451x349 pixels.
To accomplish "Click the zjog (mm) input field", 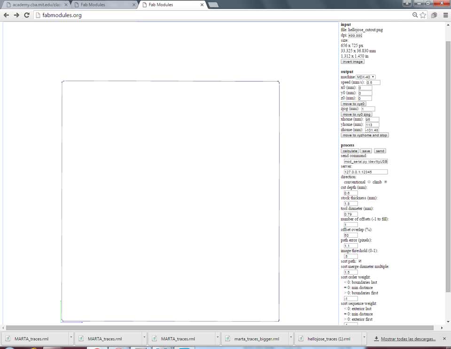I will pos(368,109).
